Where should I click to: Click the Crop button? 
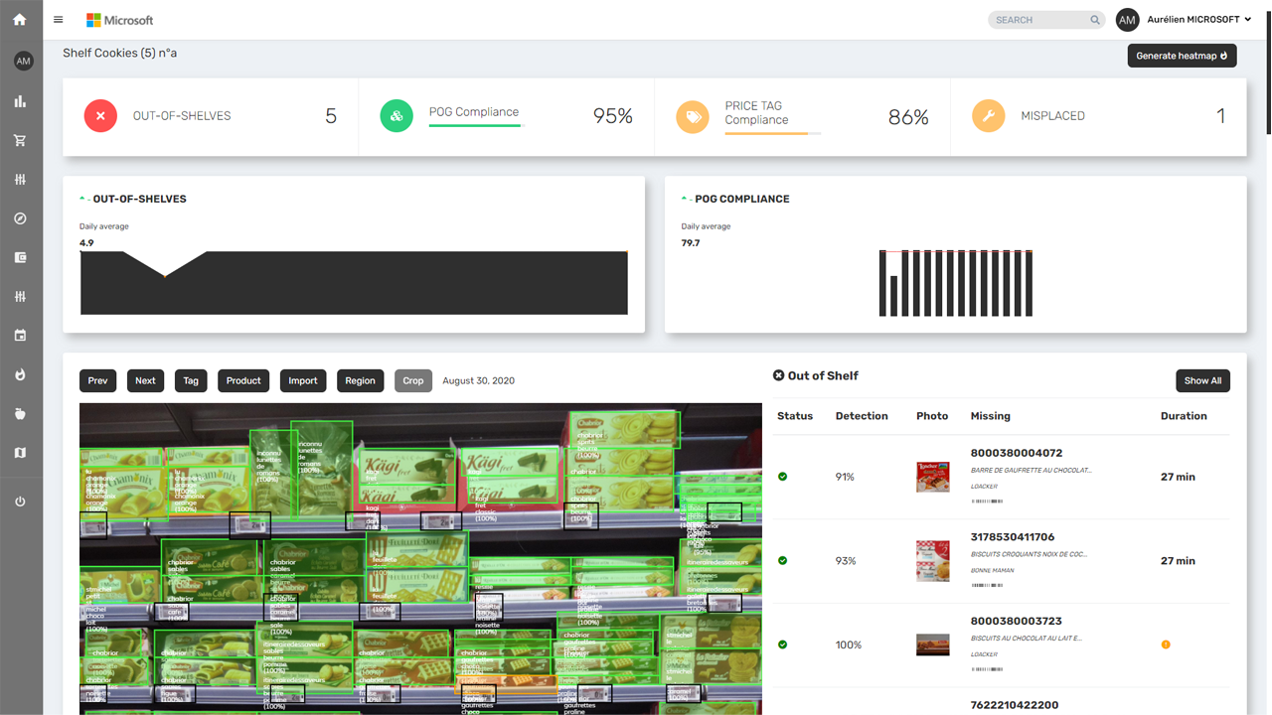[x=413, y=380]
